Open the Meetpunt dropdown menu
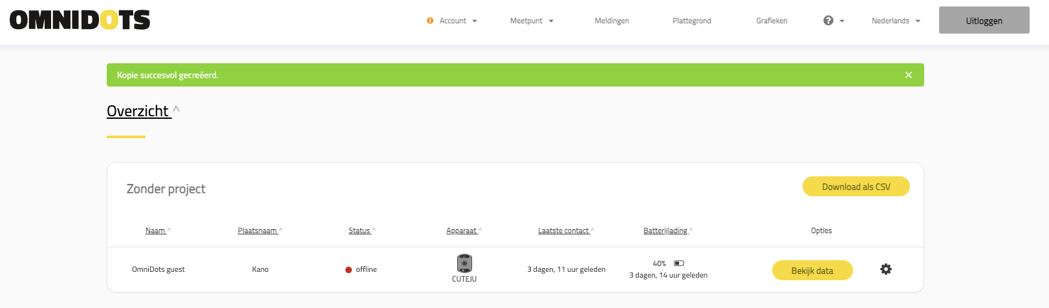 point(532,21)
